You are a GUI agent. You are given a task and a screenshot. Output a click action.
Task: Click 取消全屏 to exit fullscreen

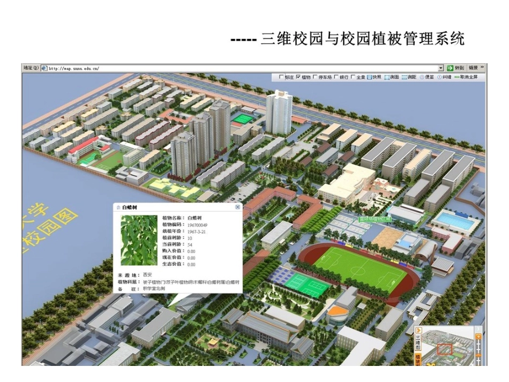(x=466, y=77)
